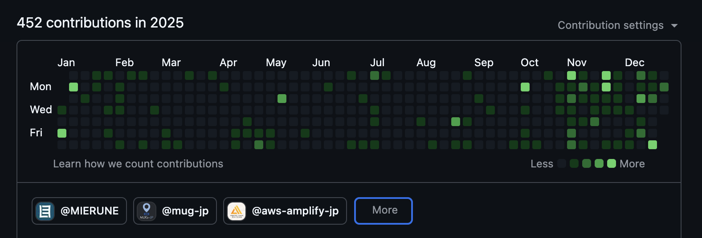Viewport: 702px width, 238px height.
Task: Click the brightest green legend square near More
Action: (612, 163)
